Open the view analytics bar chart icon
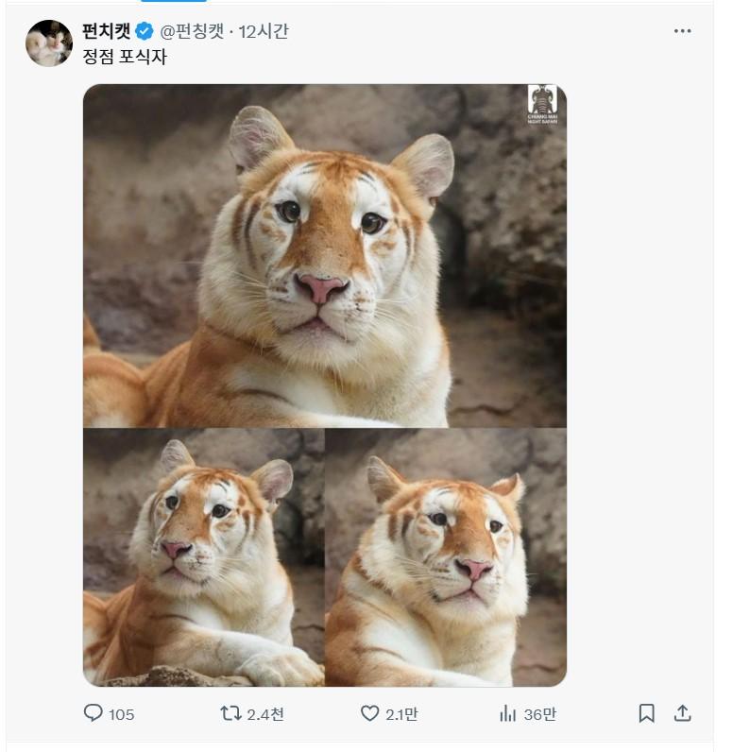This screenshot has height=752, width=733. [x=507, y=713]
